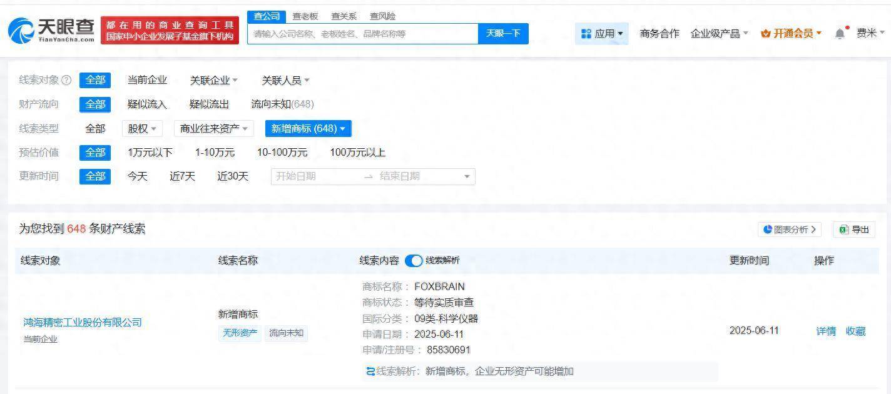Select the registration number 85830691
The image size is (891, 394).
[x=449, y=350]
